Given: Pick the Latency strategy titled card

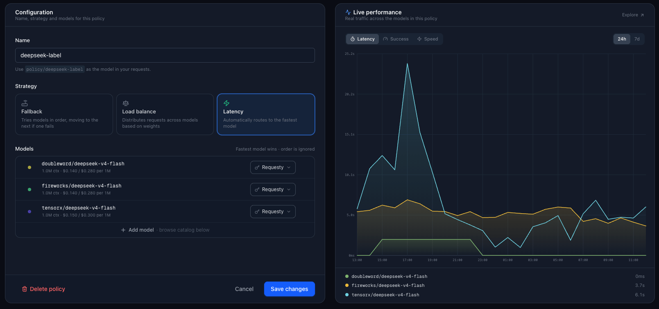Looking at the screenshot, I should [x=266, y=115].
